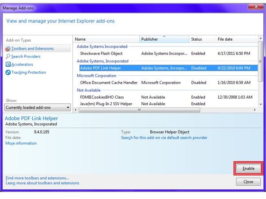266x199 pixels.
Task: Click the horizontal scrollbar left arrow
Action: [x=76, y=110]
